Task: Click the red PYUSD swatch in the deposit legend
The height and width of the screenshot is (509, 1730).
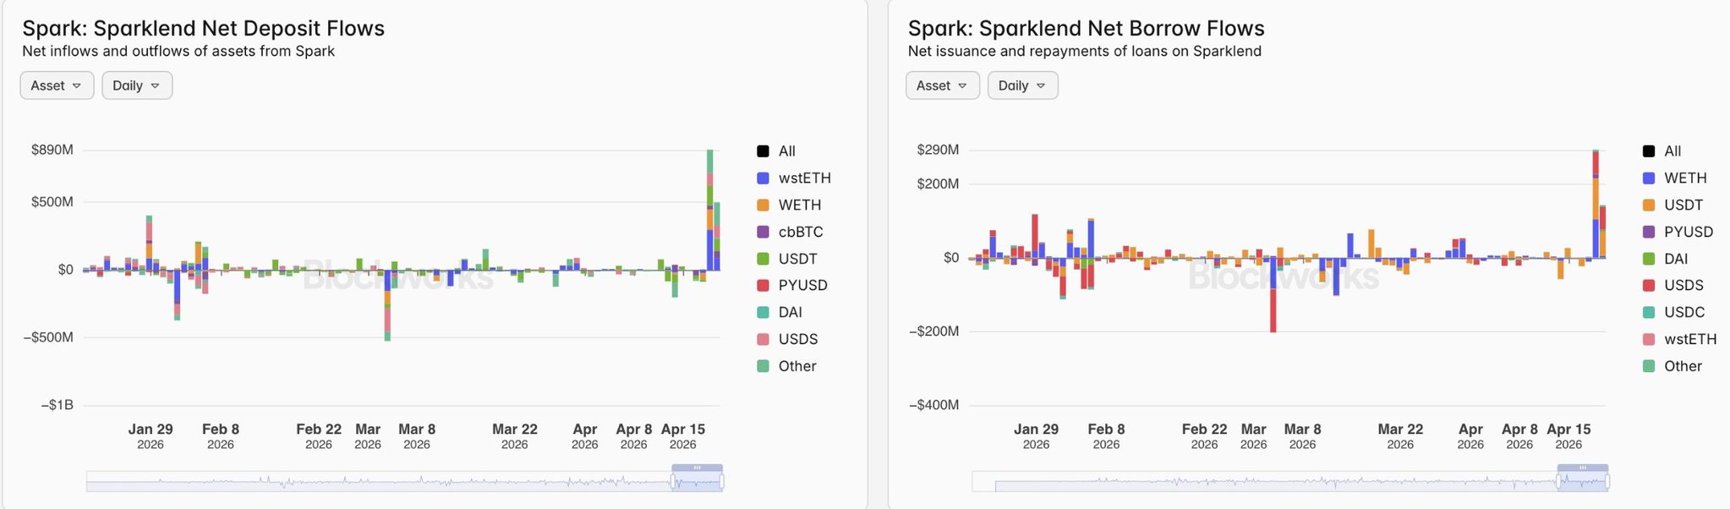Action: pyautogui.click(x=763, y=286)
